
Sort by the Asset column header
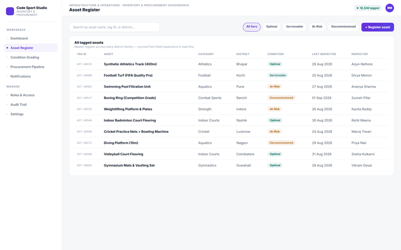click(109, 54)
